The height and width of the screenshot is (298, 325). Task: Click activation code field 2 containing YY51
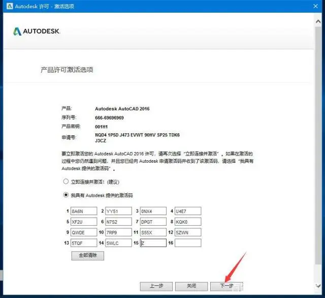118,211
